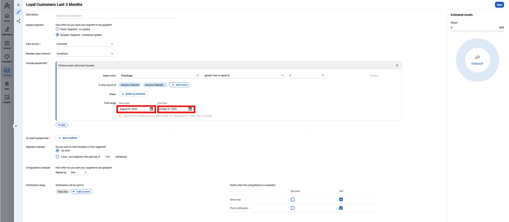Toggle Push notification Fail checkbox

[x=341, y=208]
